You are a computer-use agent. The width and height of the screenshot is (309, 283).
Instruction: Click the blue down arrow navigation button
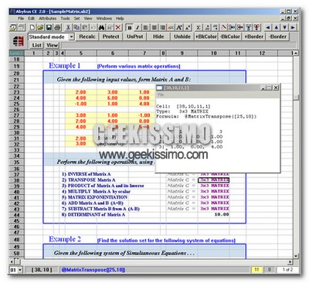tap(284, 27)
